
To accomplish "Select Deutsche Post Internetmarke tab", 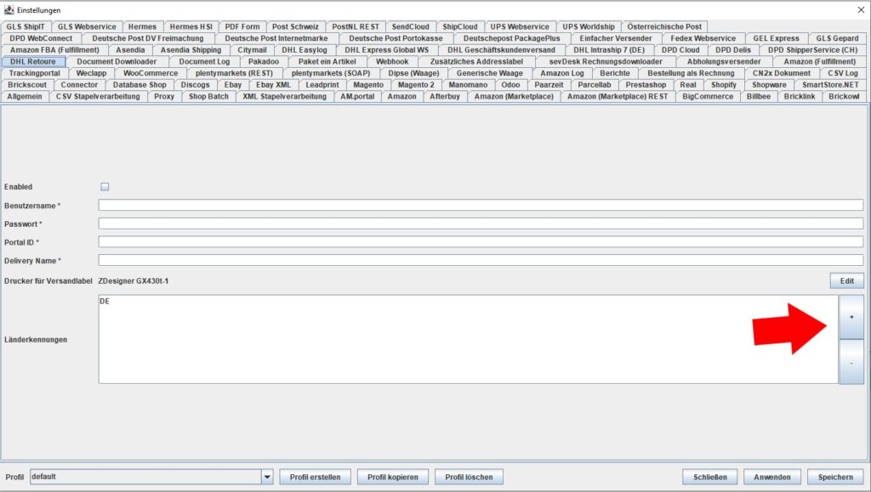I will point(276,38).
